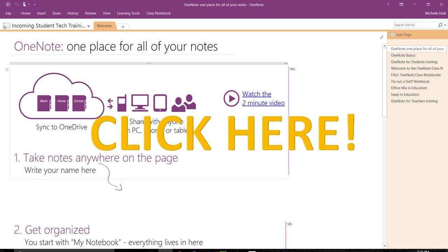
Task: Open the Learning Tools tab
Action: point(128,13)
